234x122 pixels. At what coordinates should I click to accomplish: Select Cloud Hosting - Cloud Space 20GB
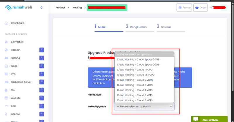[144, 65]
